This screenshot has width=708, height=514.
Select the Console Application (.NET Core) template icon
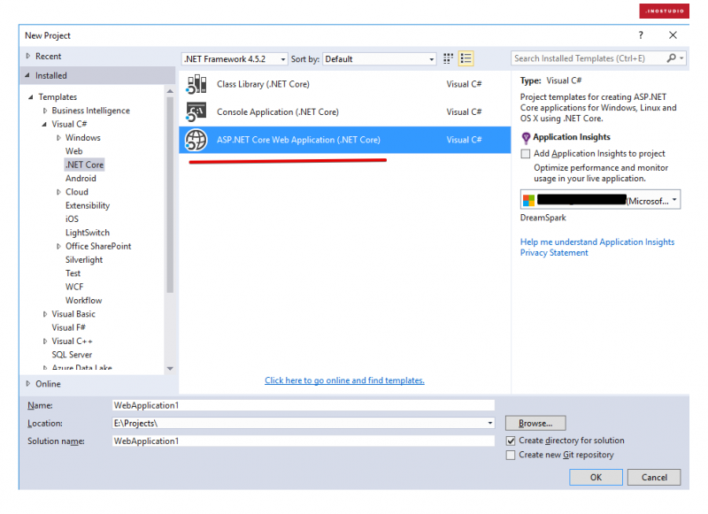point(196,112)
